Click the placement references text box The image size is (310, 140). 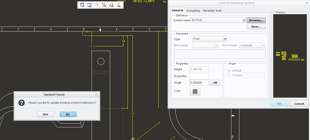[x=220, y=54]
